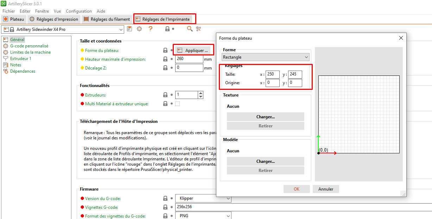Click the Taille y field showing 245
Screen dimensions: 432x219
[x=295, y=74]
